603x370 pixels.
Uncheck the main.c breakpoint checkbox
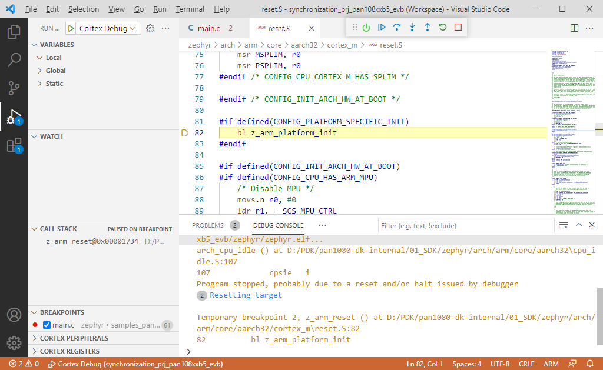(x=47, y=325)
